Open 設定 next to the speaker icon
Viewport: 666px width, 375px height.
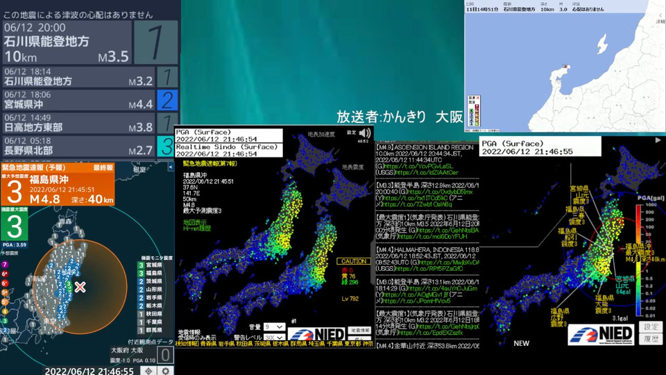[351, 133]
